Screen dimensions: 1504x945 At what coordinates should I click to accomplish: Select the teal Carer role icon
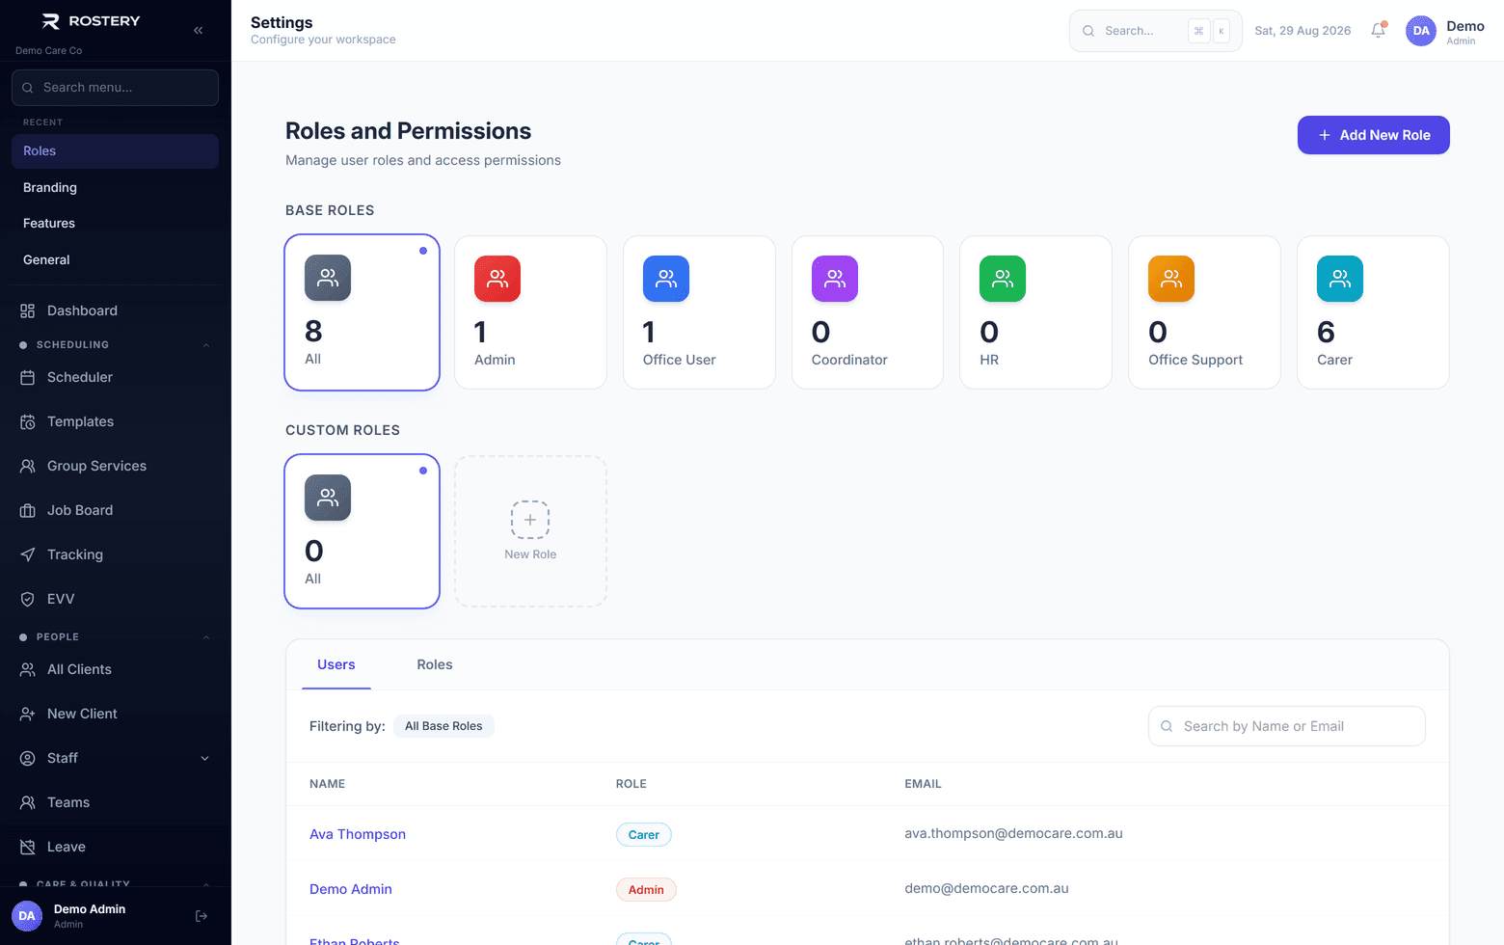tap(1340, 279)
